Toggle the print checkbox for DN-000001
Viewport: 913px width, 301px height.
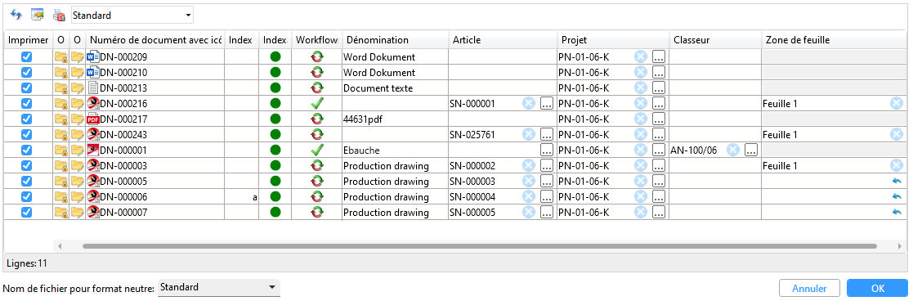(26, 150)
